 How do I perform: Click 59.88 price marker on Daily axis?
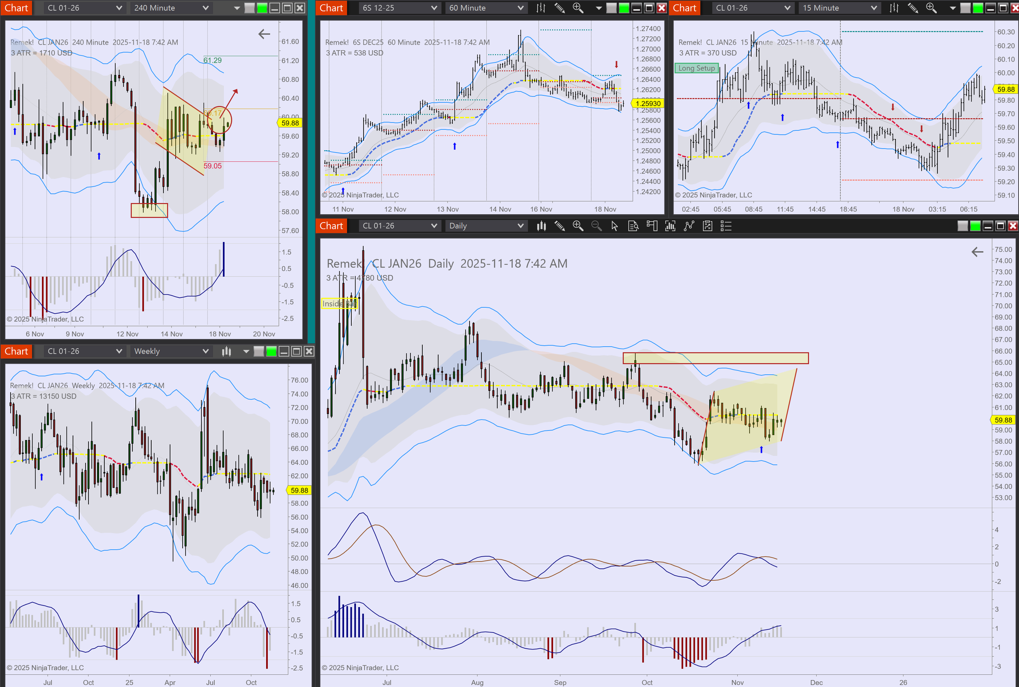point(1003,420)
